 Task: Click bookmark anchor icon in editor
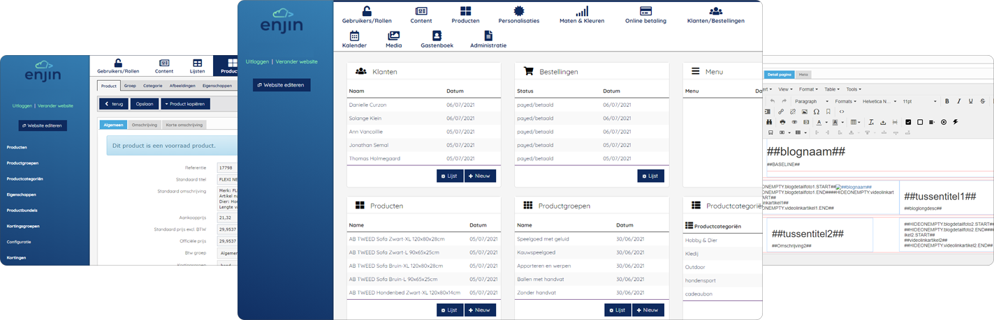click(828, 112)
